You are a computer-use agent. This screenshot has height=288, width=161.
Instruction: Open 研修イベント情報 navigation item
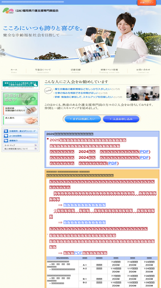click(x=109, y=71)
